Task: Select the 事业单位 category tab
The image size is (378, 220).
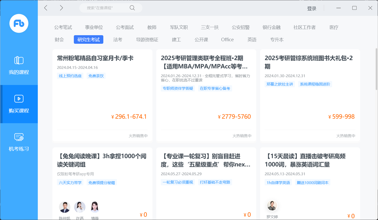Action: click(94, 27)
